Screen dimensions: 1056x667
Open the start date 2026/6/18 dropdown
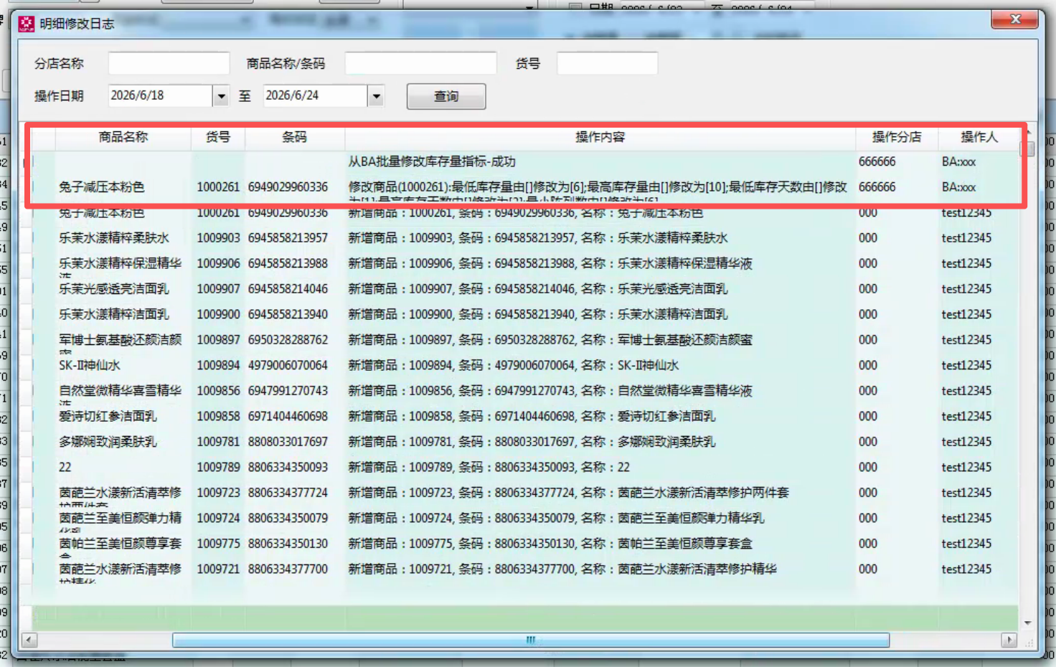(221, 95)
